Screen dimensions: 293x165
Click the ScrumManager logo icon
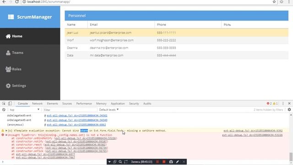pos(11,17)
